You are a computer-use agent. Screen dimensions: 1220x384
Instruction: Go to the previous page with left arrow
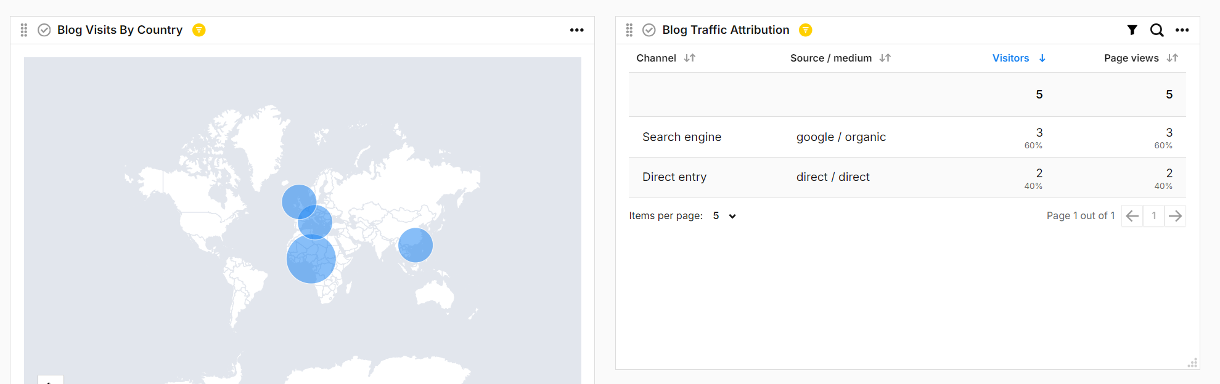pyautogui.click(x=1132, y=216)
